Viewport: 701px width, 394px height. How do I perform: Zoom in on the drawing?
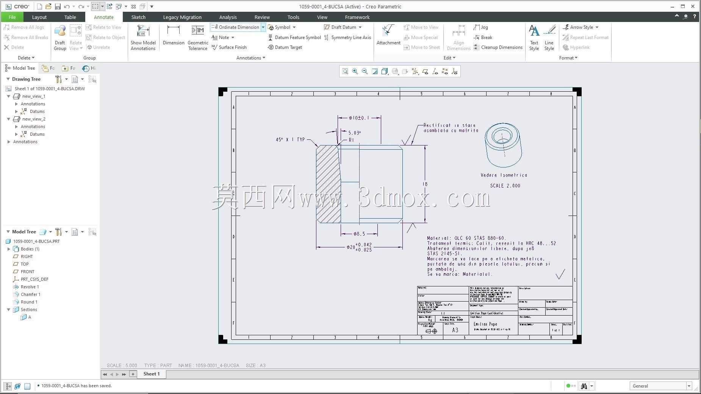[355, 71]
